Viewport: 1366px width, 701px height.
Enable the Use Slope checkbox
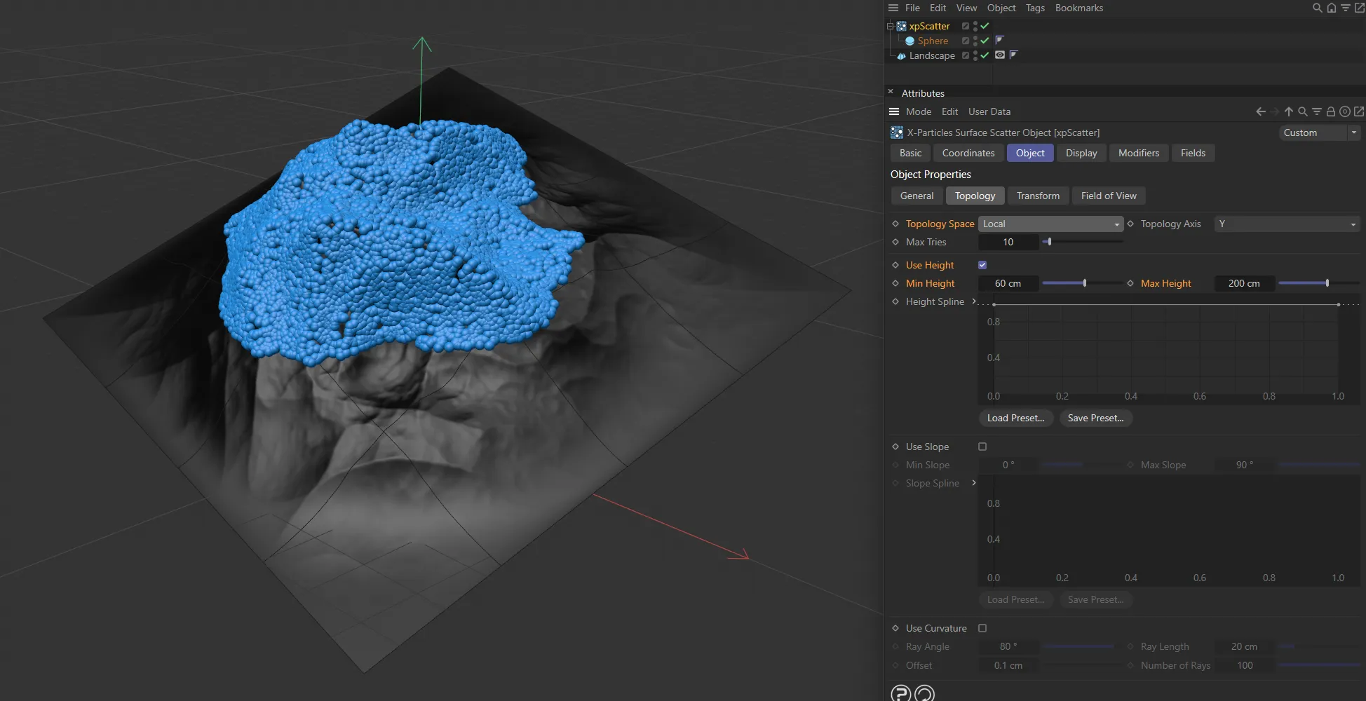[x=982, y=447]
